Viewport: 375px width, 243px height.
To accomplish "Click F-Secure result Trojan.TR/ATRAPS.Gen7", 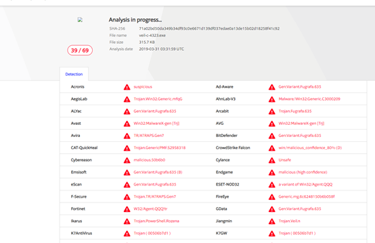I will pyautogui.click(x=155, y=196).
